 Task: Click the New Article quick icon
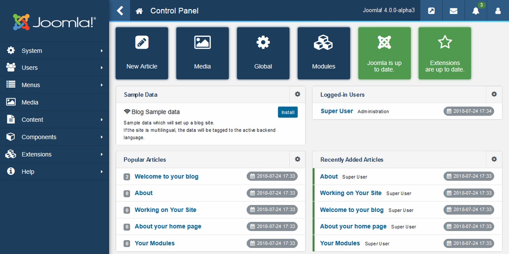142,53
